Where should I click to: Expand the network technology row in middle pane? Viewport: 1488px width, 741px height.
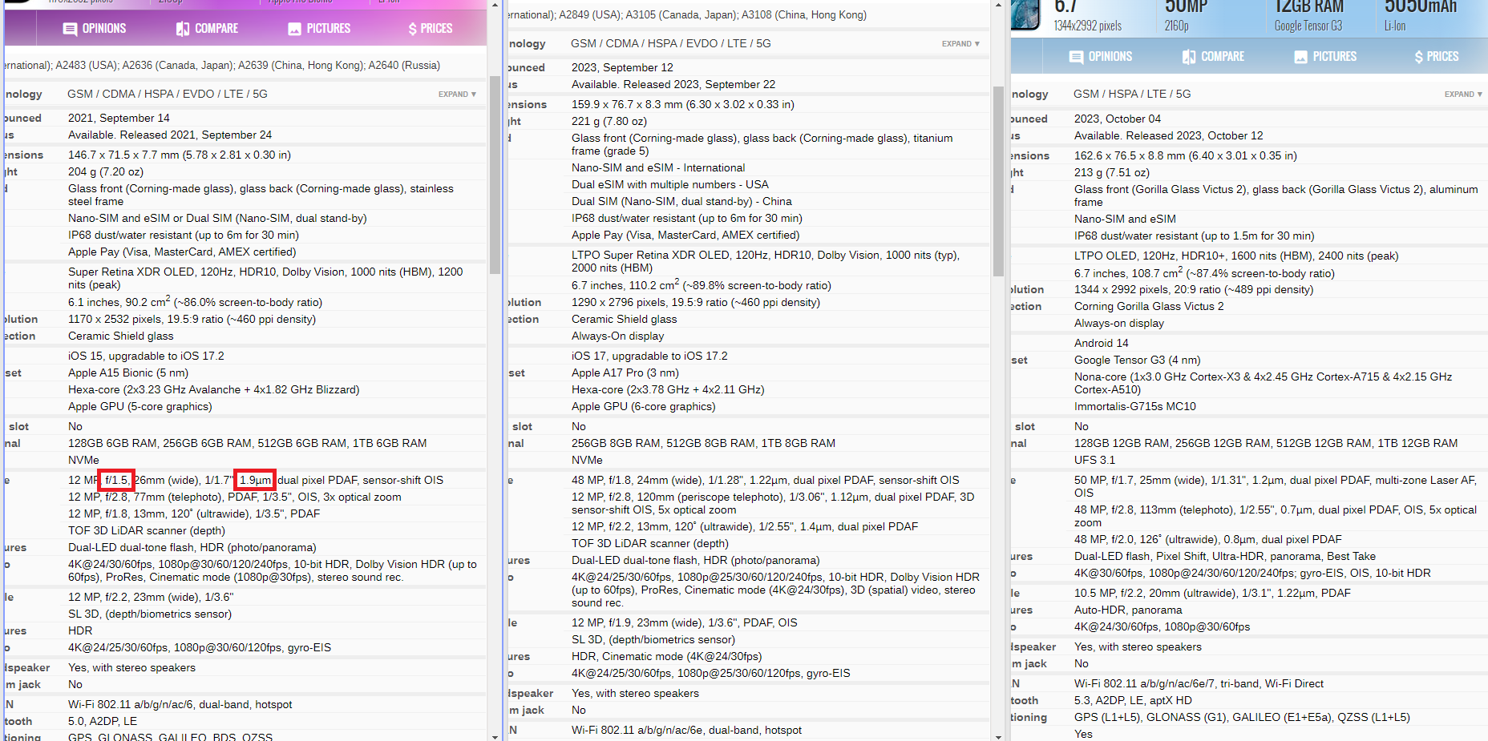[960, 44]
